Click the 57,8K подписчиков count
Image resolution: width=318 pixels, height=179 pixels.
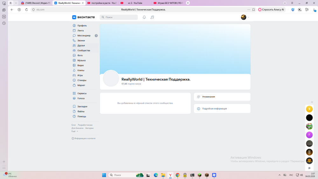pyautogui.click(x=131, y=84)
